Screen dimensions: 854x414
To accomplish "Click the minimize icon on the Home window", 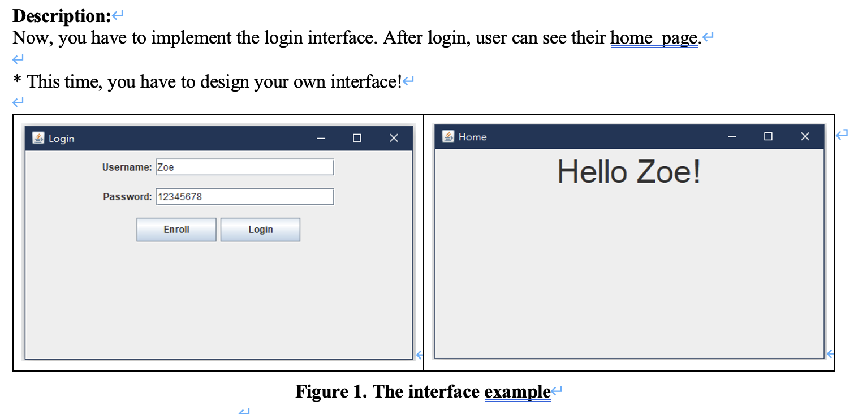I will click(732, 136).
